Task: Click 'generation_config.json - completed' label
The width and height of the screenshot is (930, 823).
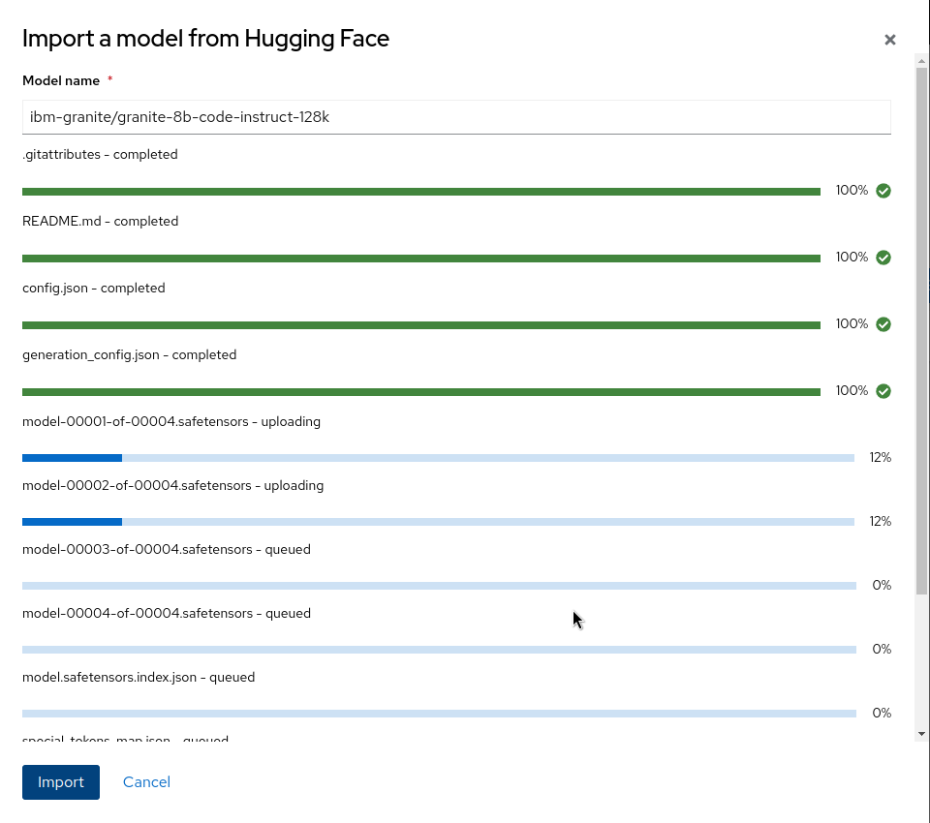Action: pos(129,354)
